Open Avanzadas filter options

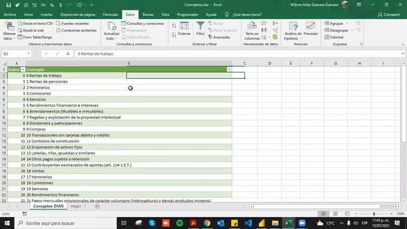(x=219, y=38)
